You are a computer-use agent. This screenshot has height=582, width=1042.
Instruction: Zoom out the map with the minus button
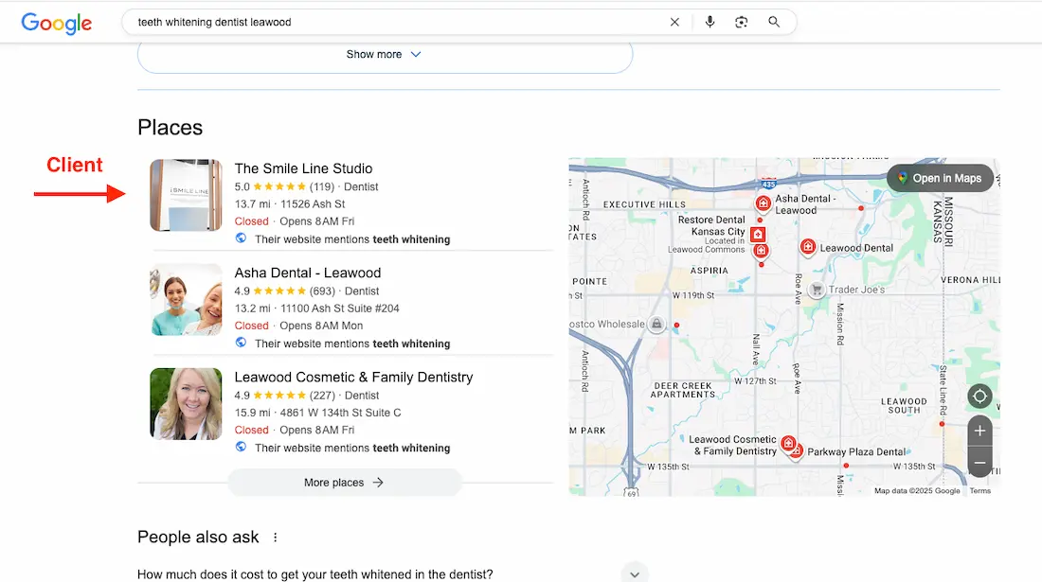point(979,462)
